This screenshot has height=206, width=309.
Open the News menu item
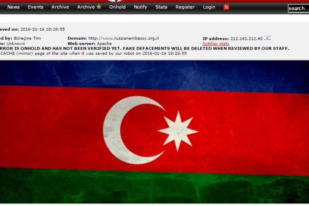[13, 7]
